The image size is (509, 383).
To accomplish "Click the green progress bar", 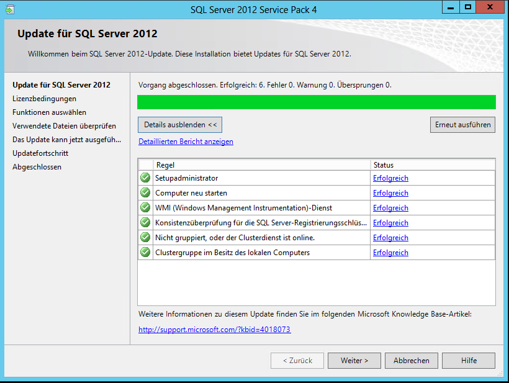I will [x=317, y=102].
